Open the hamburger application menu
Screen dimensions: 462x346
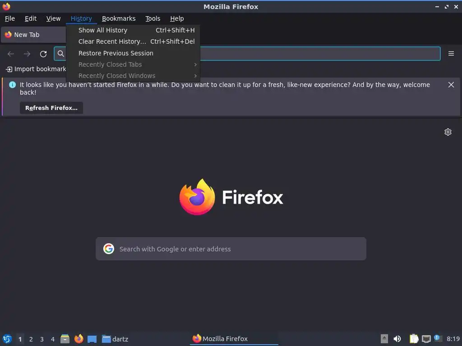[451, 54]
